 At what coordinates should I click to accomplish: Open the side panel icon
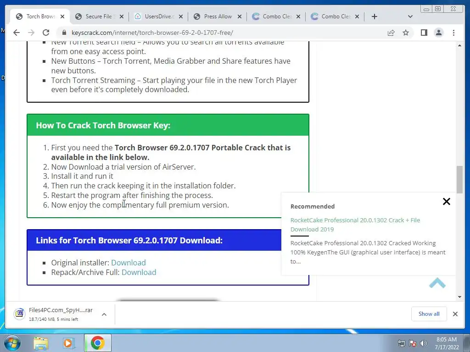424,33
